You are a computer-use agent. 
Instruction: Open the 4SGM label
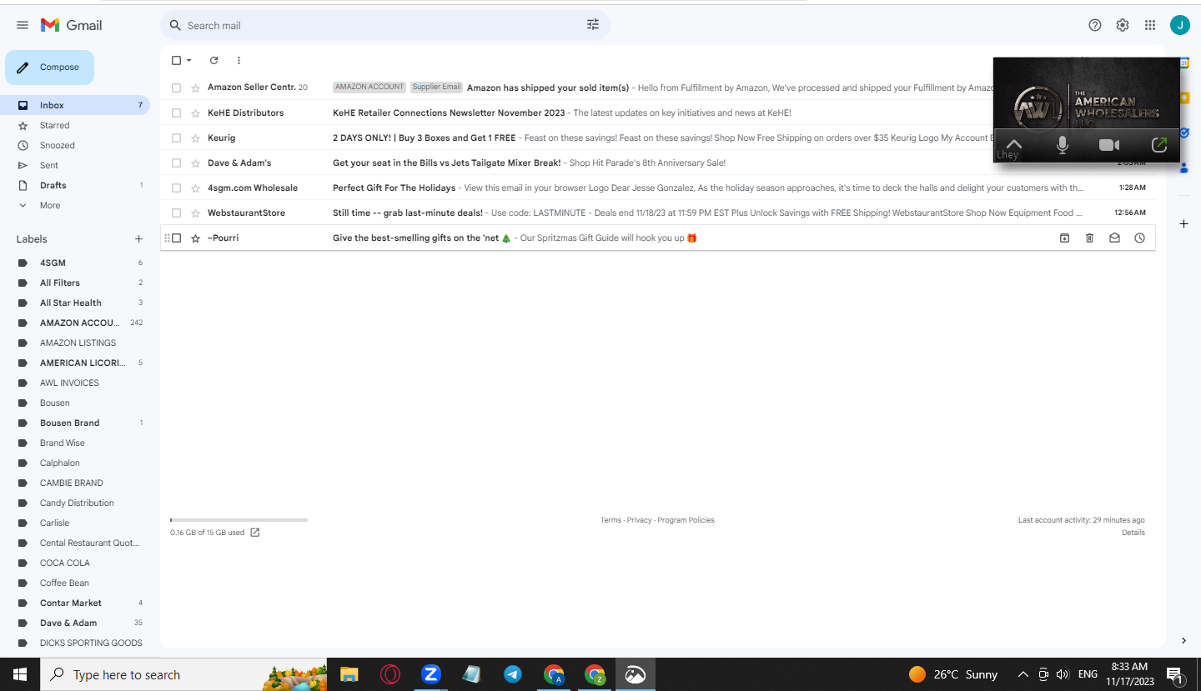point(75,263)
